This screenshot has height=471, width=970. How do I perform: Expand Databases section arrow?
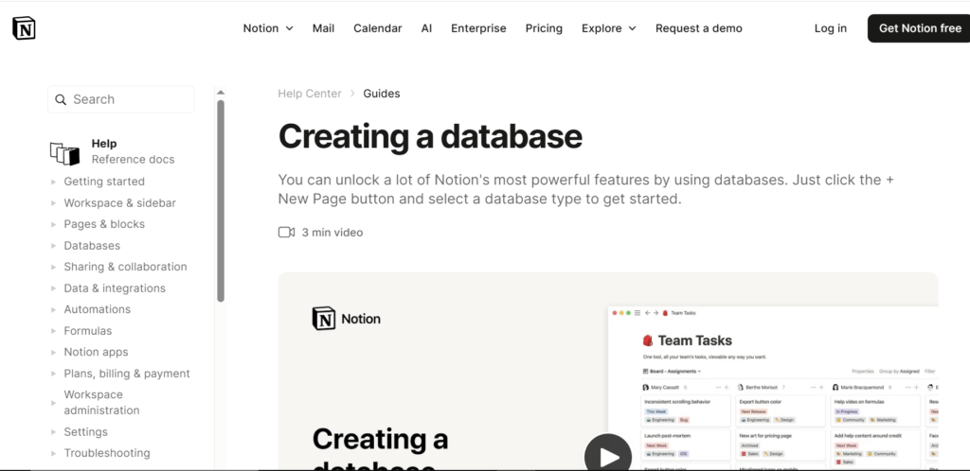53,246
